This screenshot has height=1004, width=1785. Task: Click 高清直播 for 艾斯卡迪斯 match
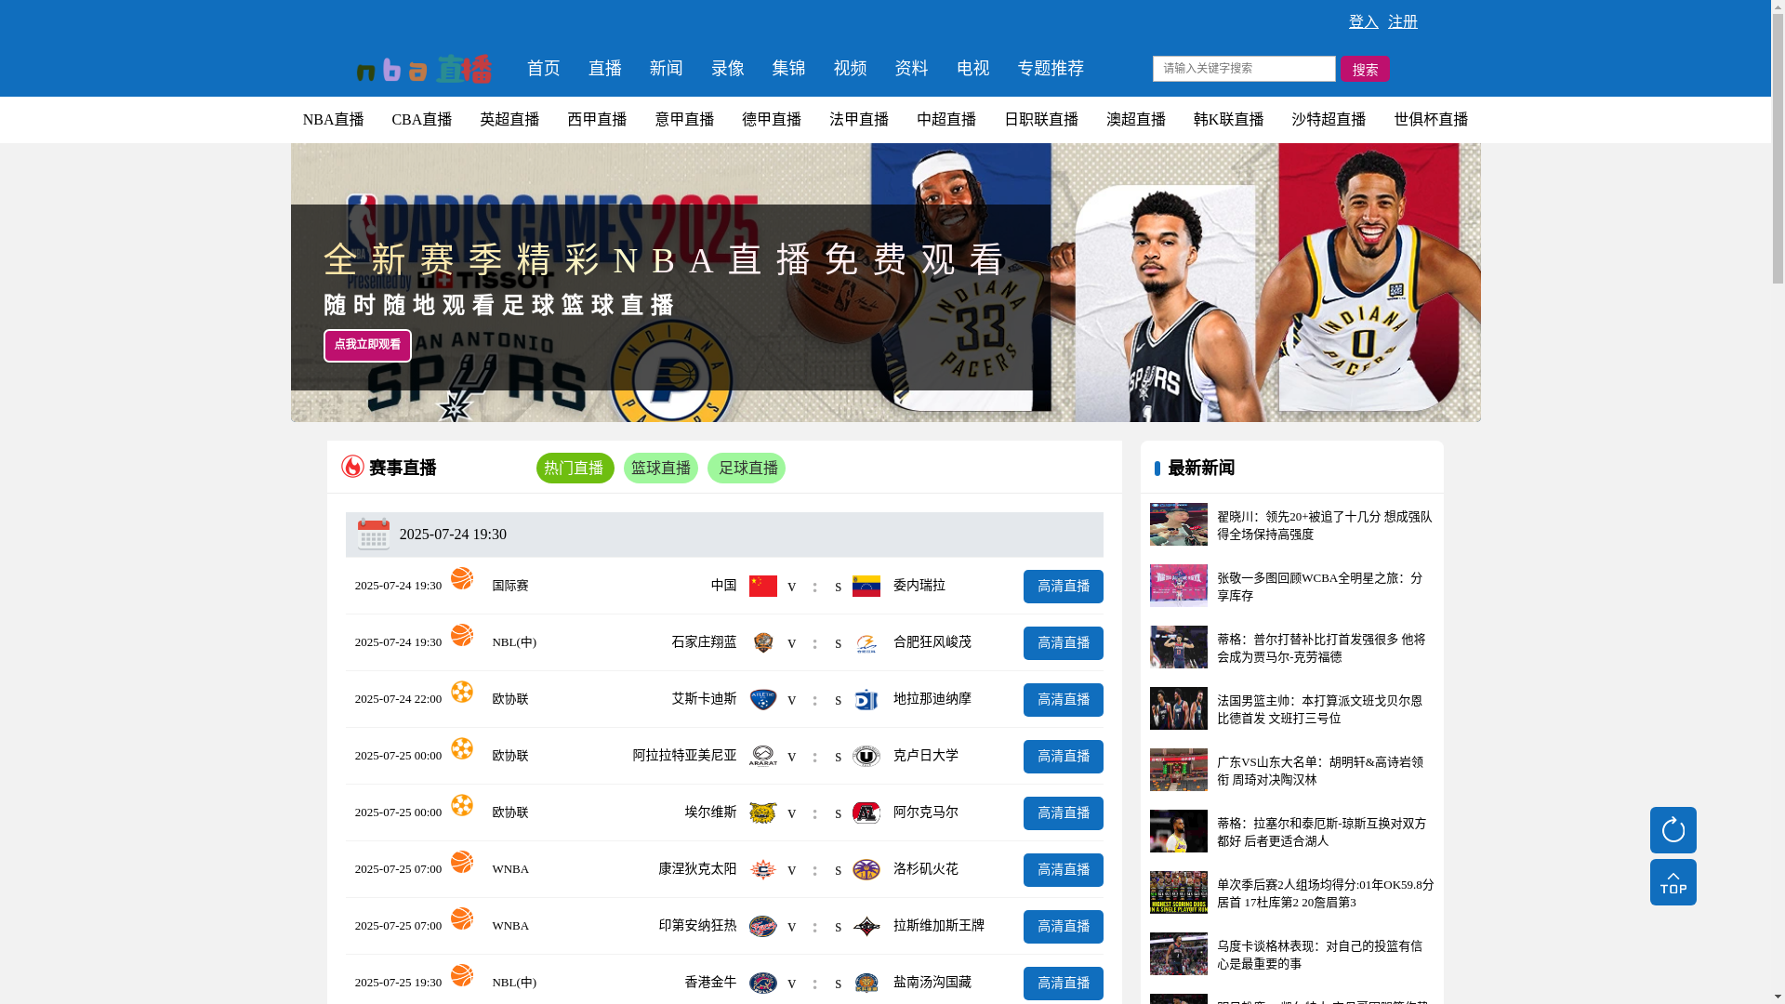pyautogui.click(x=1064, y=700)
